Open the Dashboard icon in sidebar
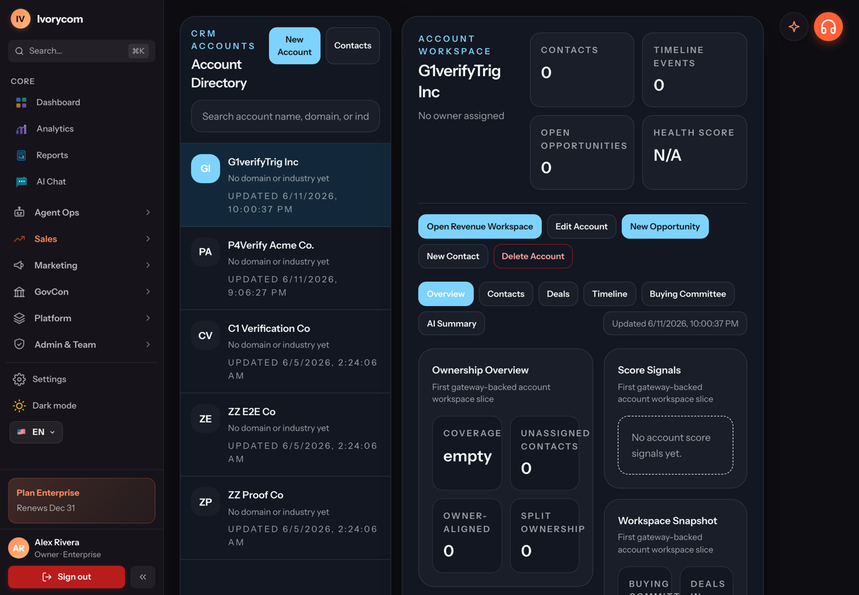859x595 pixels. [21, 102]
